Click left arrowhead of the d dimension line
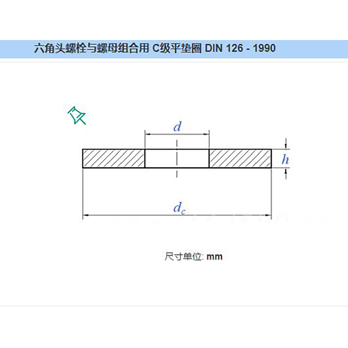 [x=147, y=134]
